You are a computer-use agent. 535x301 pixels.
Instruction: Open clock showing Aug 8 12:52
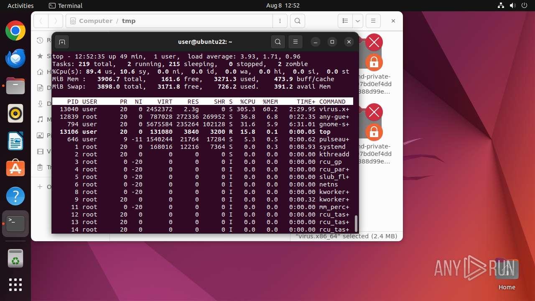pos(283,5)
